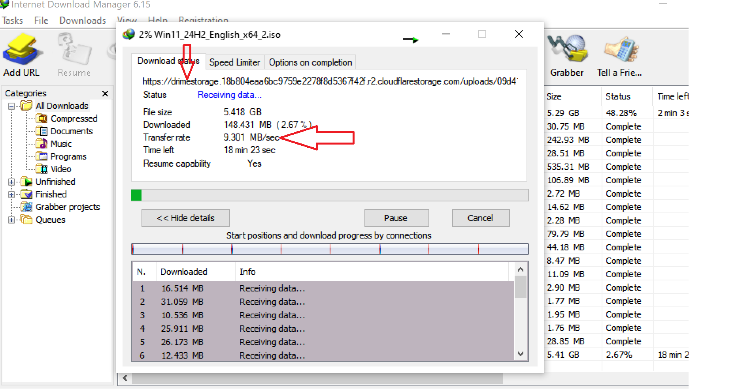
Task: Cancel the ISO download
Action: (480, 218)
